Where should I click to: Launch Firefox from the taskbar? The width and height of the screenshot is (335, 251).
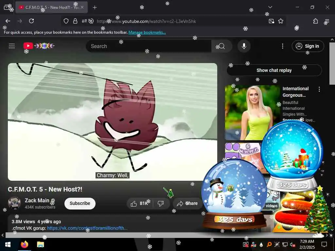(24, 244)
